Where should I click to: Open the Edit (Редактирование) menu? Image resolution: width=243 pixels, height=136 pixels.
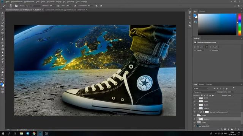17,2
